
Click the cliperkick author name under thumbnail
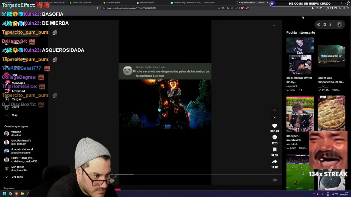pos(292,86)
